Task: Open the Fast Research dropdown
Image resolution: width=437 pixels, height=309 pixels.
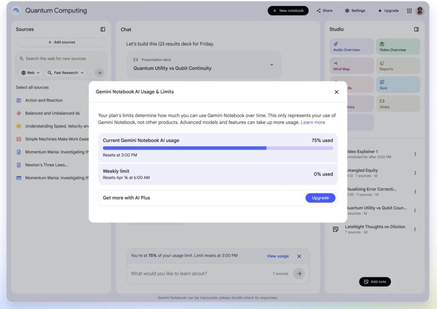Action: [x=65, y=73]
